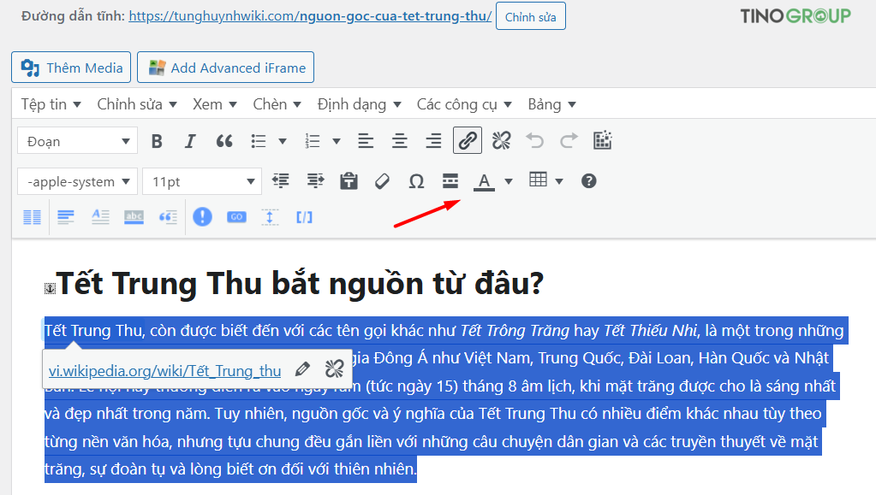Open the text color picker arrow

[x=509, y=180]
